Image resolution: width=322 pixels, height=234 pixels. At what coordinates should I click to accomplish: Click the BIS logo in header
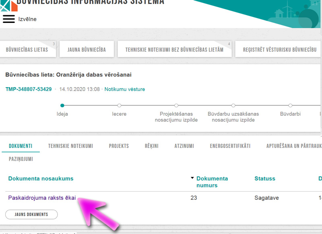point(8,5)
